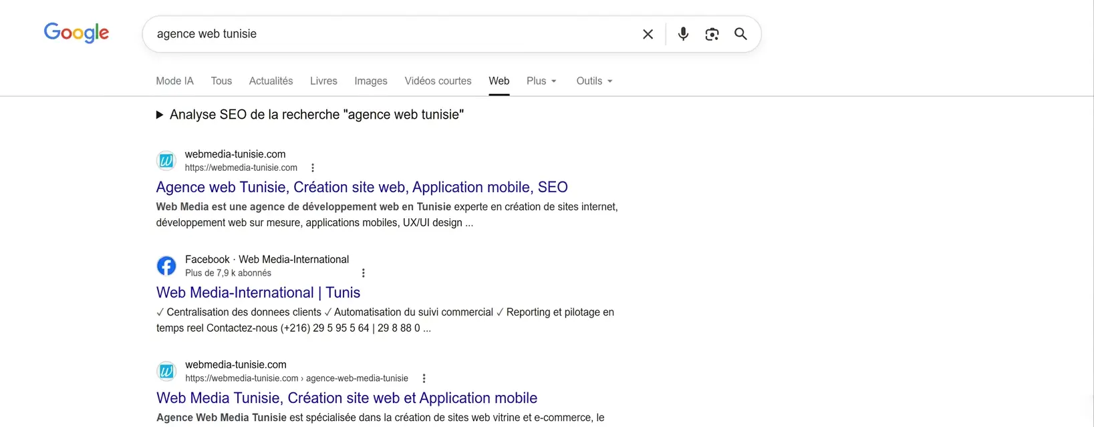This screenshot has width=1094, height=427.
Task: Open Agence web Tunisie, Création site web link
Action: point(362,187)
